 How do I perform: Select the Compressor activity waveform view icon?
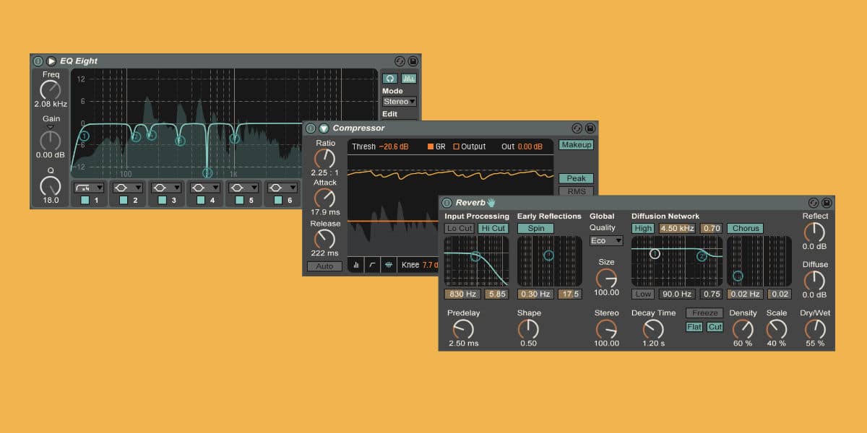(389, 266)
